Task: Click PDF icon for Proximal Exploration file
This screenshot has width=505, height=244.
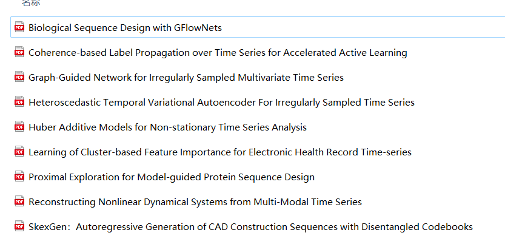Action: coord(19,177)
